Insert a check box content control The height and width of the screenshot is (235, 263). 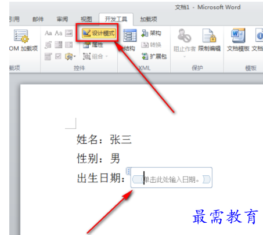pyautogui.click(x=59, y=56)
